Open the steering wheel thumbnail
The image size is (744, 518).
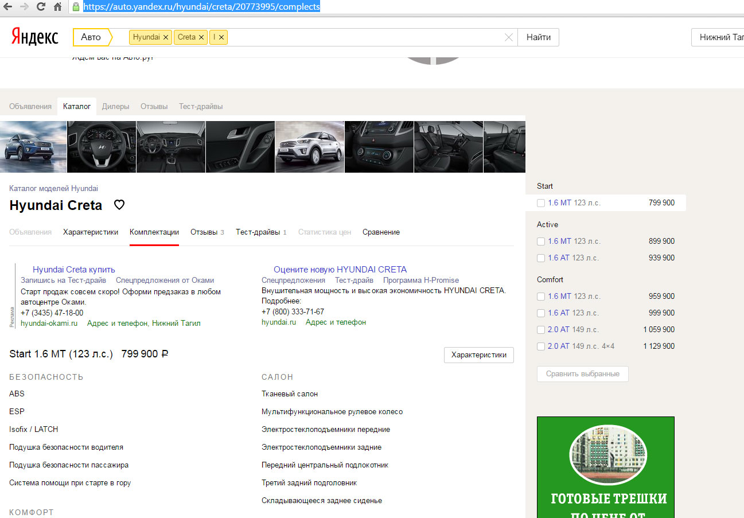(x=102, y=147)
